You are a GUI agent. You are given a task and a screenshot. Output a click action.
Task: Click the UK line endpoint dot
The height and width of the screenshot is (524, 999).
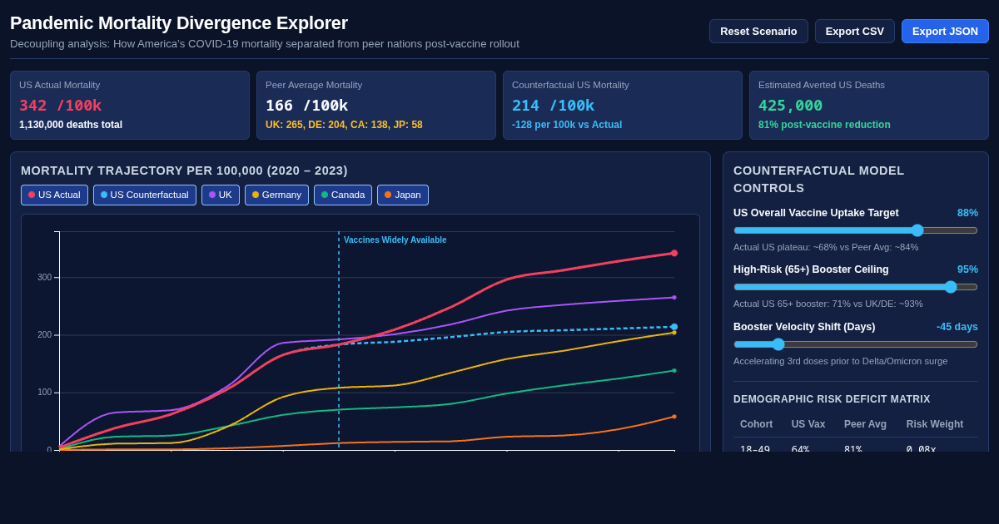click(674, 297)
